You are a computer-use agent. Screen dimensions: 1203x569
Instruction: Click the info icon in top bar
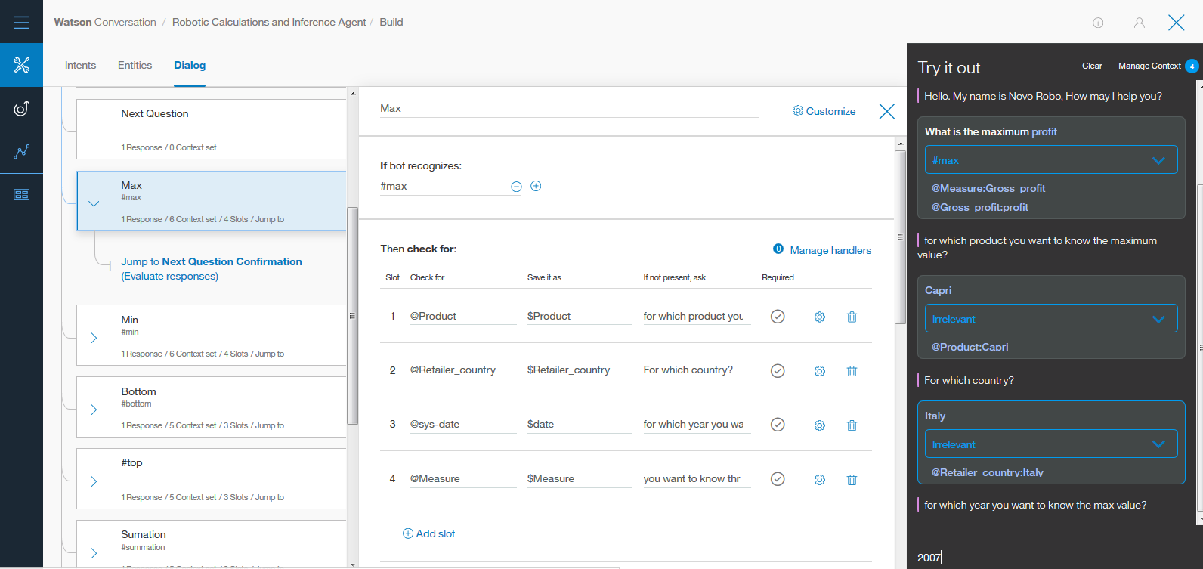[1098, 23]
